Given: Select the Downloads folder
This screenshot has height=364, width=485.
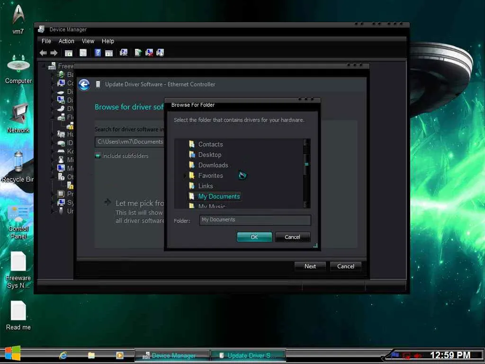Looking at the screenshot, I should pos(213,165).
